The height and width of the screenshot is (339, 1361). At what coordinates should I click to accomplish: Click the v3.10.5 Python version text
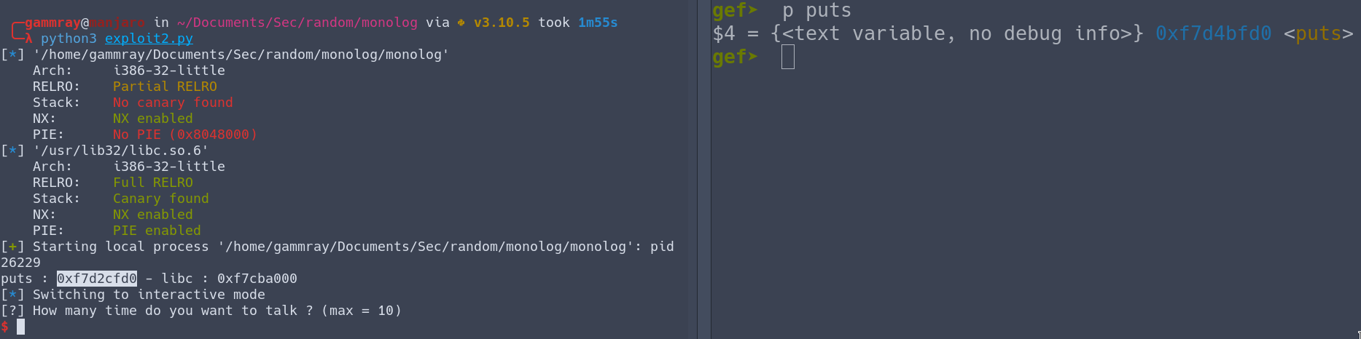[502, 23]
